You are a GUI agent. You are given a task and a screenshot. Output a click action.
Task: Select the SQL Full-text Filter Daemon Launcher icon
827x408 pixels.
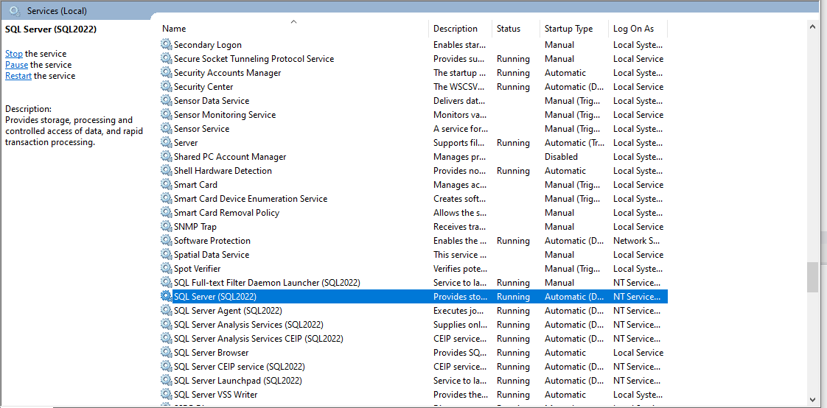[x=166, y=283]
